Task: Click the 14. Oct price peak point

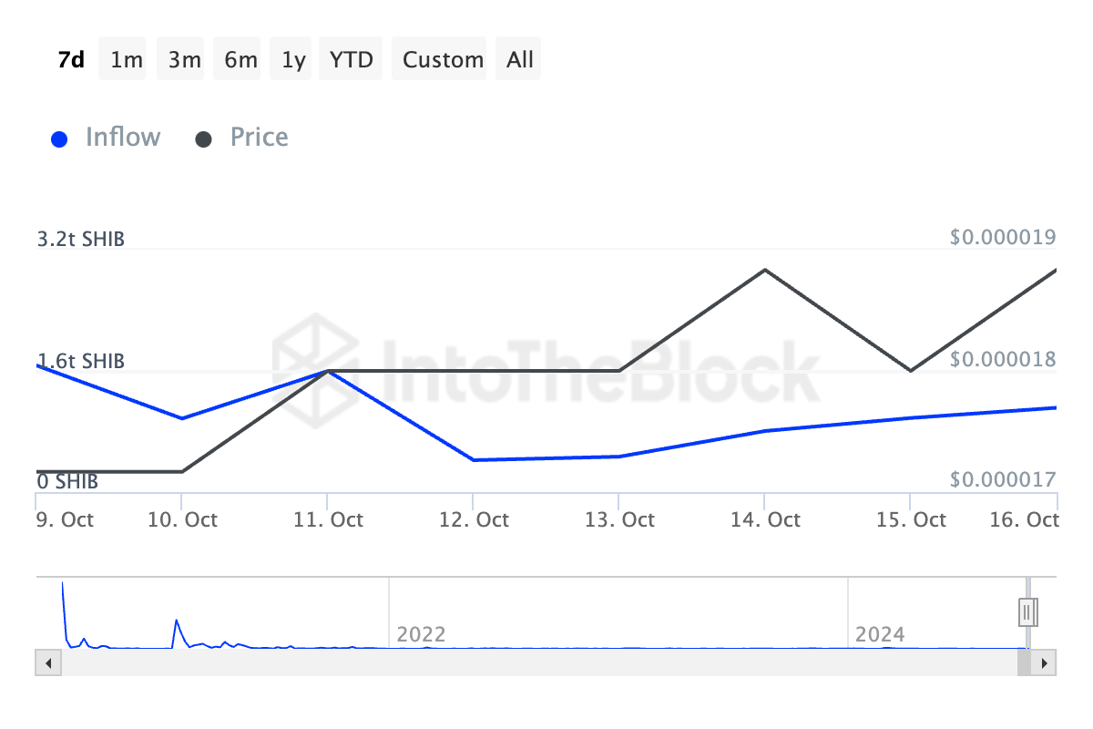Action: point(765,270)
